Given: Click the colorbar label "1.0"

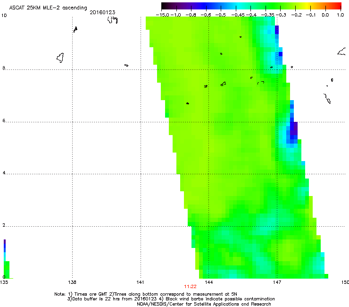Looking at the screenshot, I should tap(341, 15).
